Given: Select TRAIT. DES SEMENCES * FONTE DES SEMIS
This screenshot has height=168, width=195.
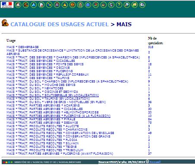Looking at the screenshot, I should point(45,64).
